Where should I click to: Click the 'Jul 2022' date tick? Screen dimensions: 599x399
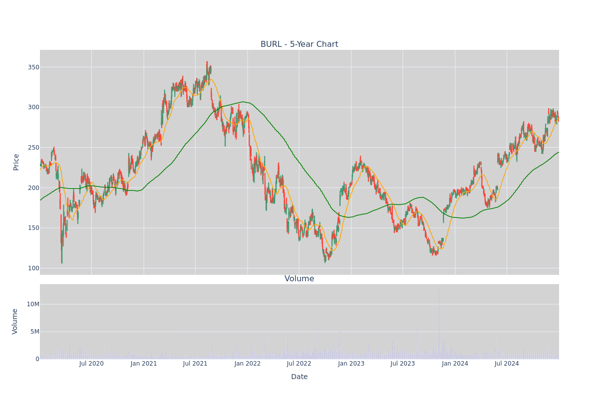click(x=299, y=364)
